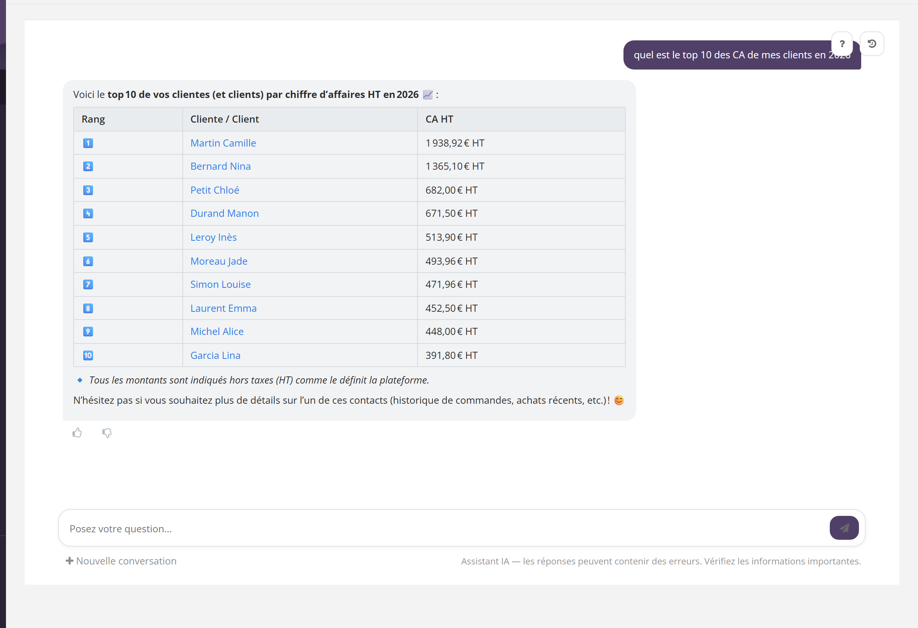Image resolution: width=918 pixels, height=628 pixels.
Task: Open the Bernard Nina client link
Action: point(221,166)
